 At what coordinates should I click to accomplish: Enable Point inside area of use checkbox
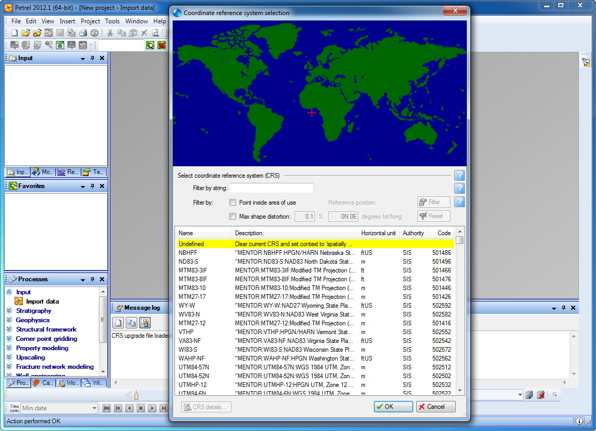pyautogui.click(x=232, y=203)
